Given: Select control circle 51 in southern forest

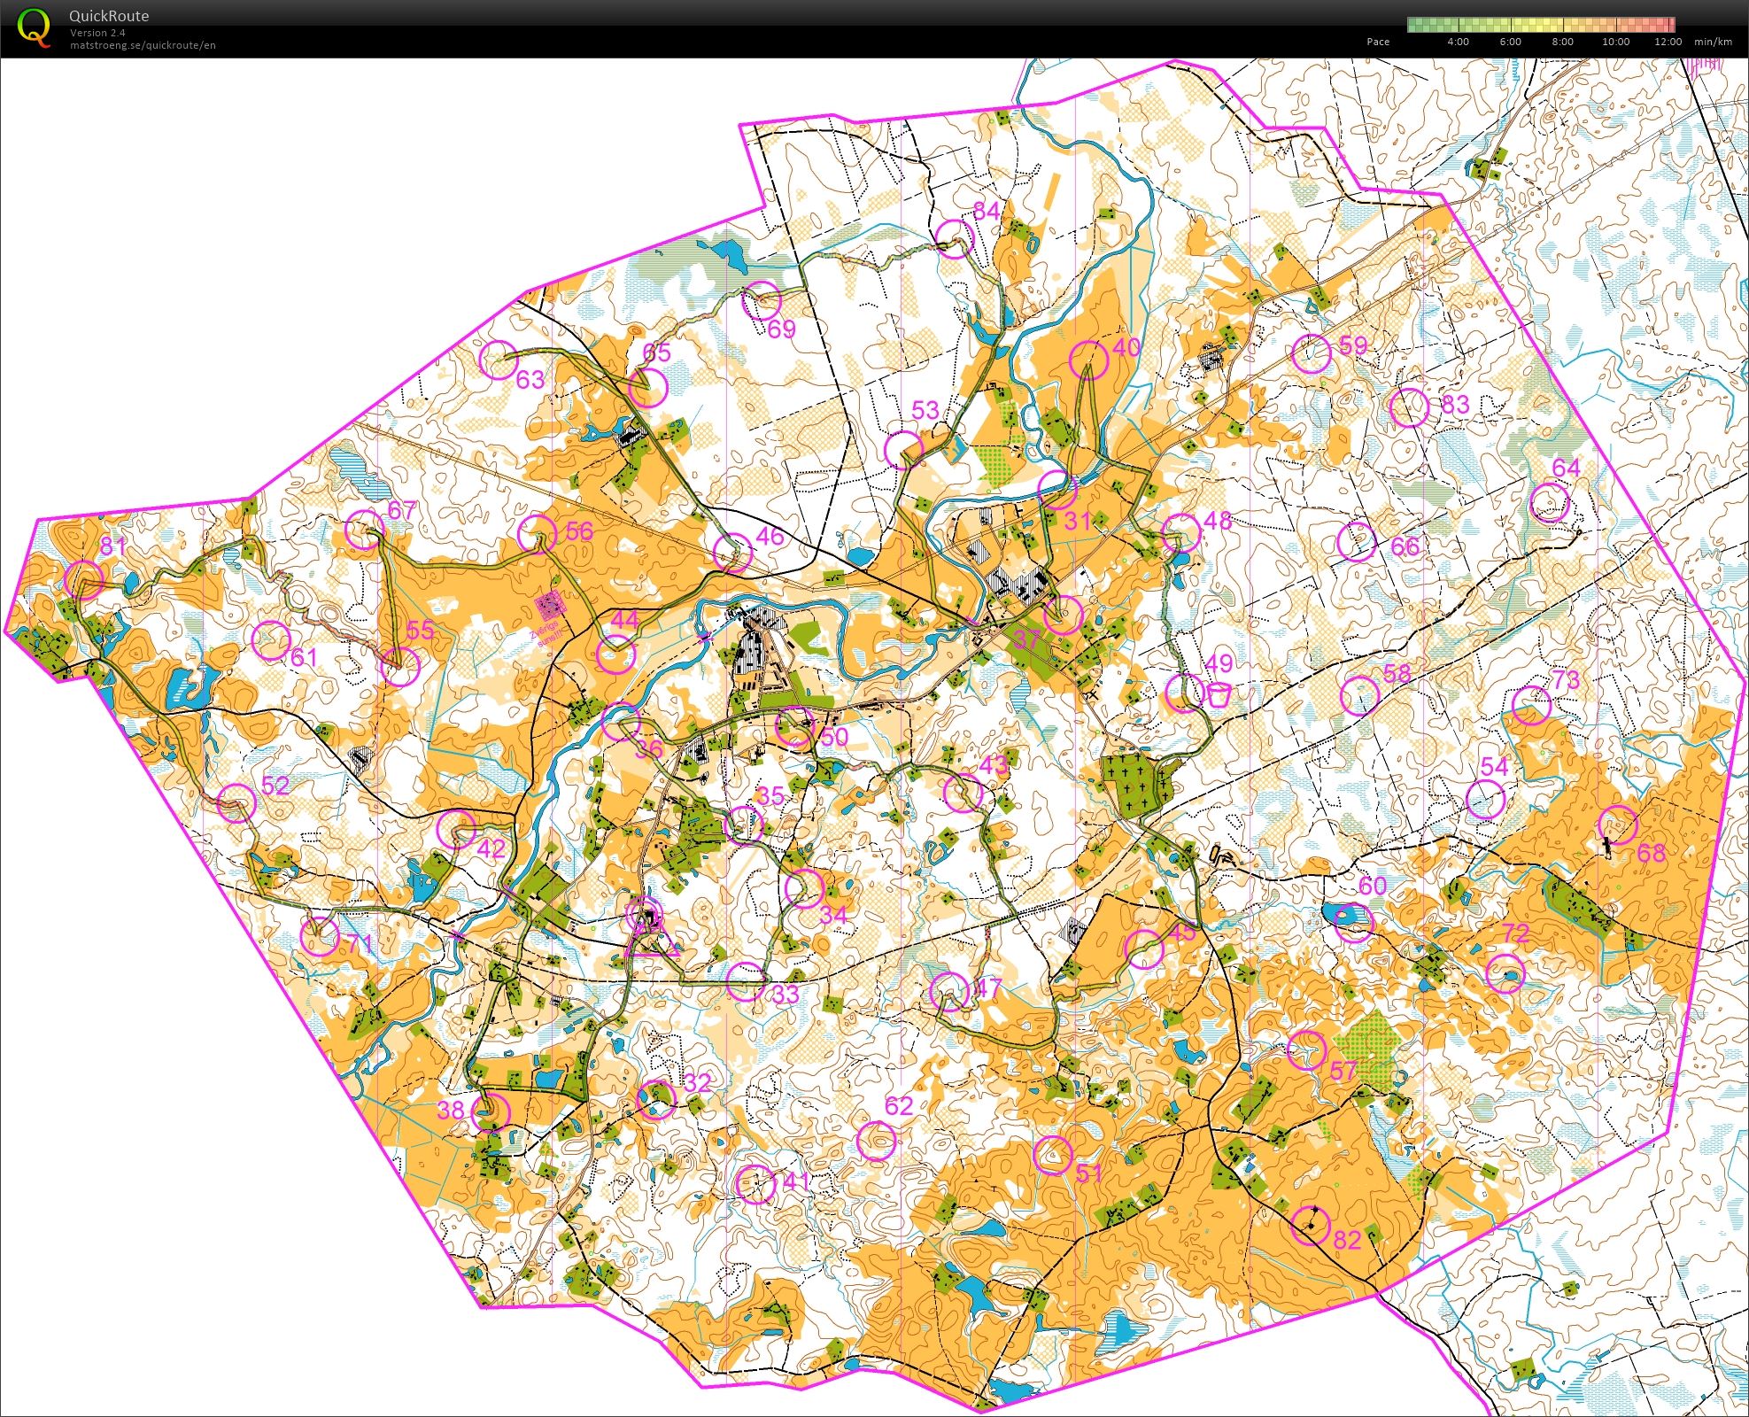Looking at the screenshot, I should [1053, 1155].
